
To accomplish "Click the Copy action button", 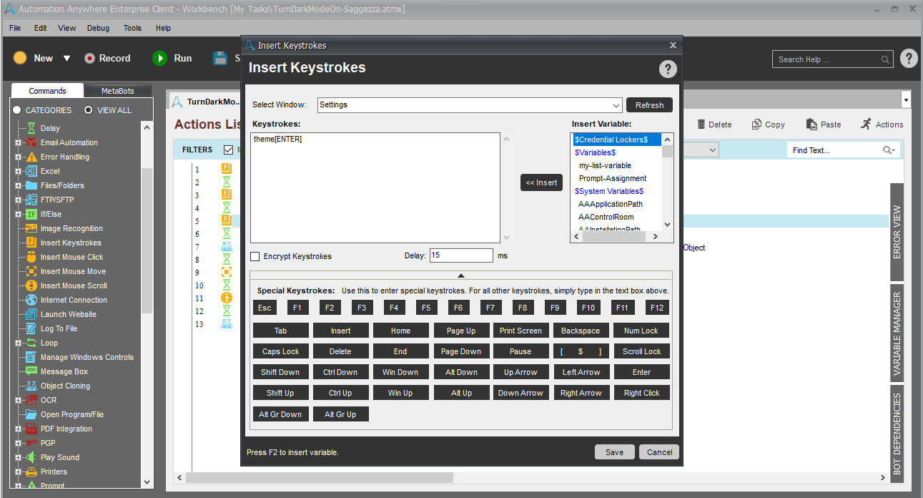I will pyautogui.click(x=768, y=125).
